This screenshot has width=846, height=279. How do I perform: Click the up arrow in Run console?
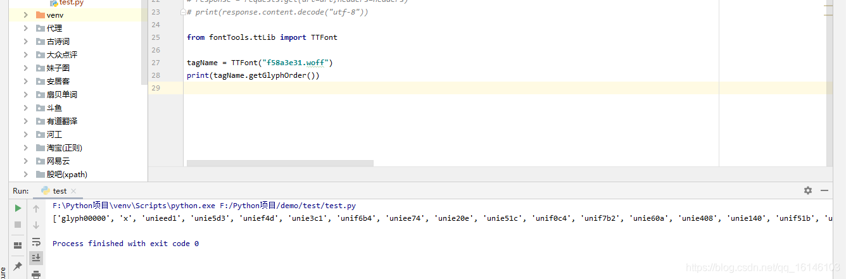click(36, 208)
